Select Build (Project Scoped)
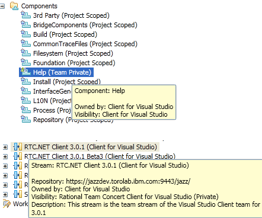The height and width of the screenshot is (218, 262). coord(65,34)
